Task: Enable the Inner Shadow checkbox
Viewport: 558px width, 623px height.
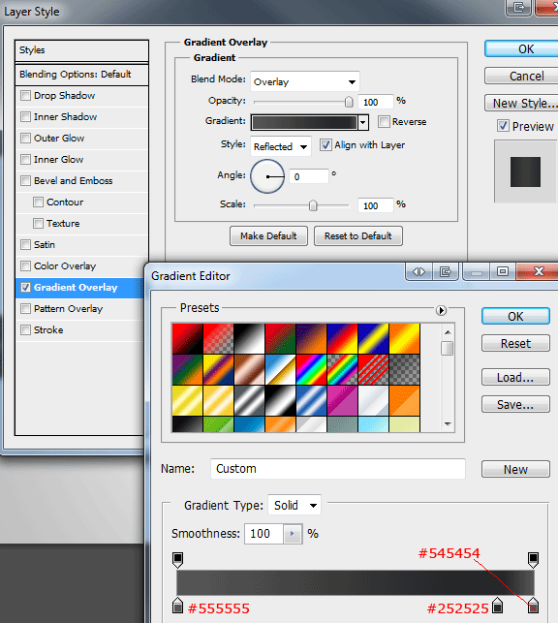Action: pos(25,117)
